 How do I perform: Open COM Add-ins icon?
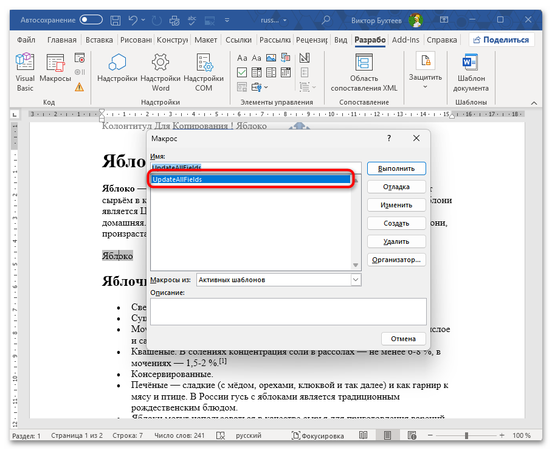click(x=204, y=72)
